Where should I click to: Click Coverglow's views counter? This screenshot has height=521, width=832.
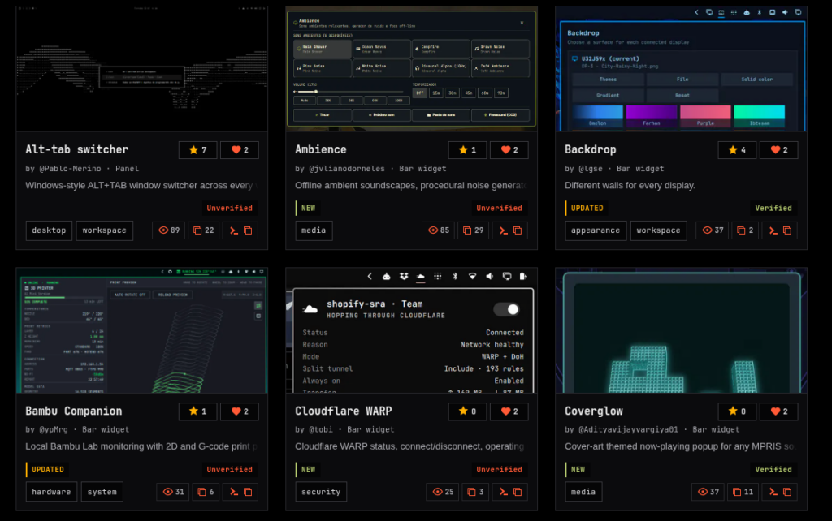708,492
